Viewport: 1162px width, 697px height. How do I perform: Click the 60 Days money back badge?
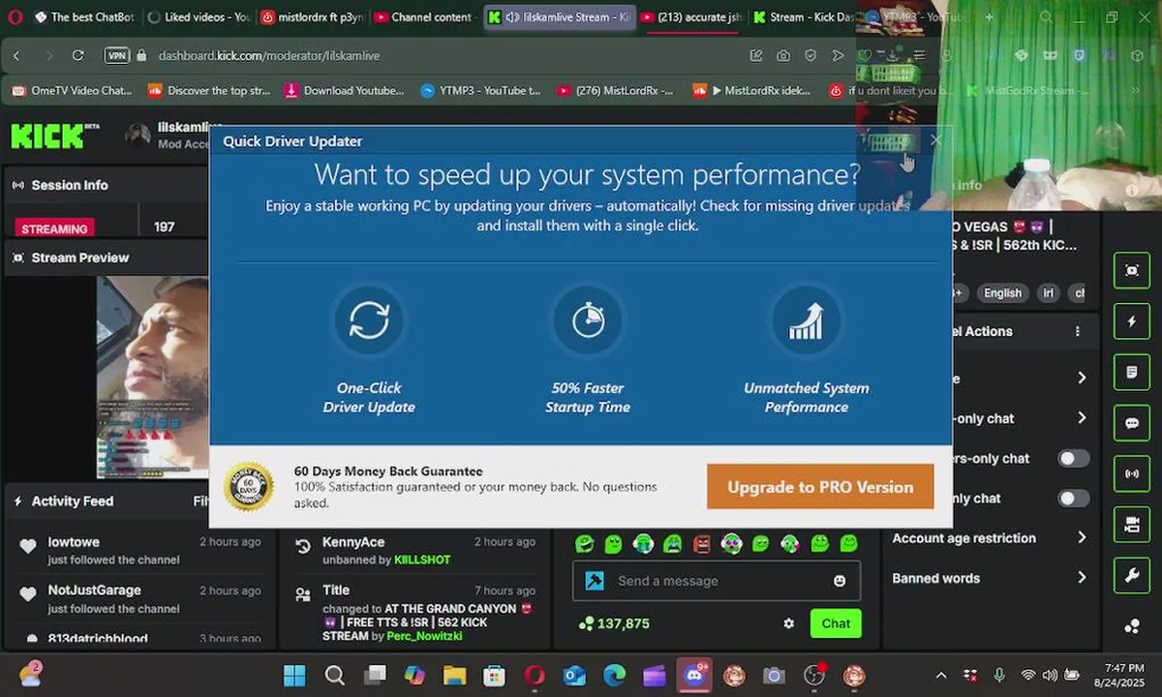[249, 486]
